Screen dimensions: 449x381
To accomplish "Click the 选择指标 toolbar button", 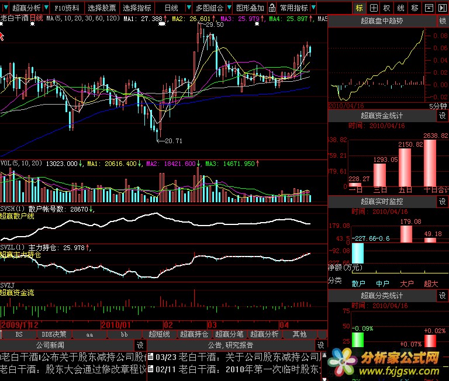I will click(x=137, y=8).
